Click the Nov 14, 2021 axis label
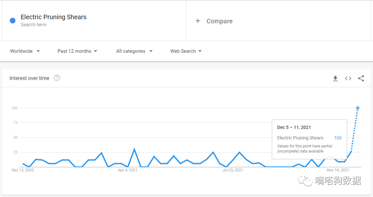 [x=338, y=170]
